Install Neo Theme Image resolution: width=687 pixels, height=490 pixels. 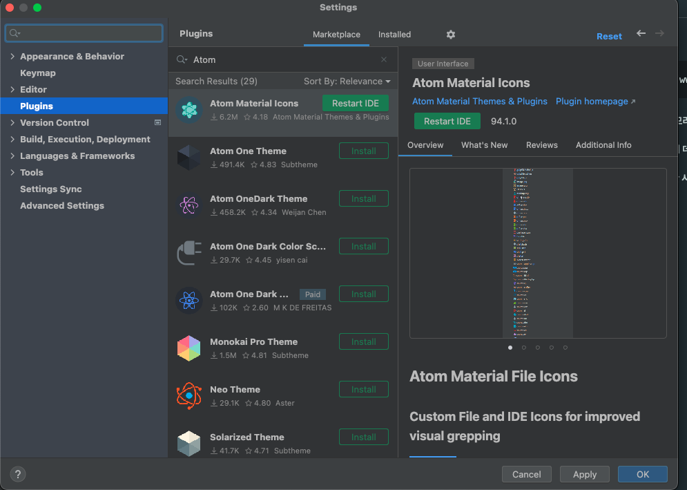point(364,390)
